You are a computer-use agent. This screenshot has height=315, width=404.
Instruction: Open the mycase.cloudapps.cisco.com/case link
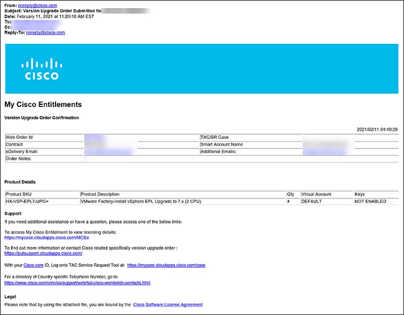[166, 265]
